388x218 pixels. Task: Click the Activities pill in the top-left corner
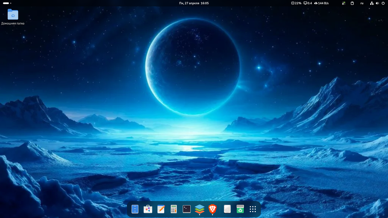6,3
